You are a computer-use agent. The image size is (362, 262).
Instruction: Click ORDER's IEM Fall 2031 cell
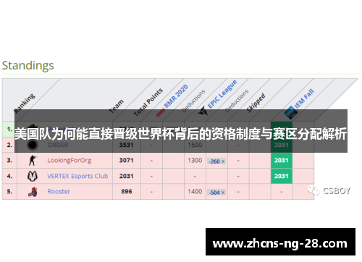point(282,145)
